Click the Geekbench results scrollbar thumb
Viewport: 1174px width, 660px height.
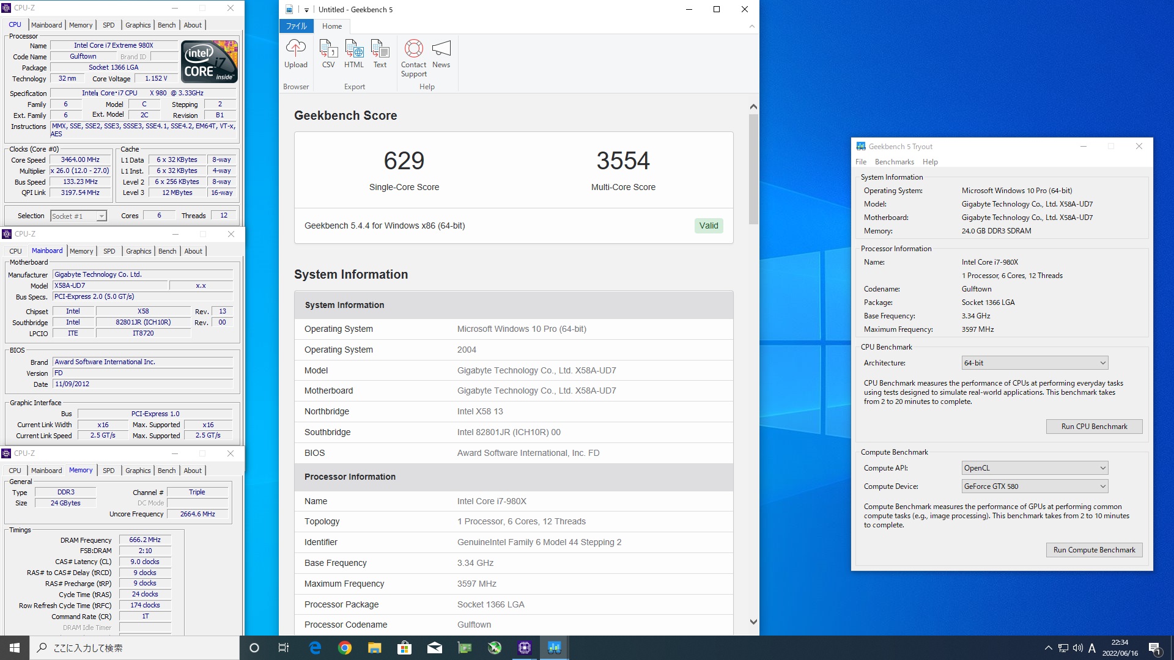tap(753, 169)
